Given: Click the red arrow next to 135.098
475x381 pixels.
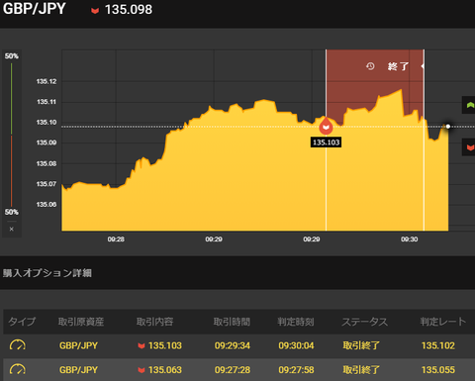Looking at the screenshot, I should 95,11.
